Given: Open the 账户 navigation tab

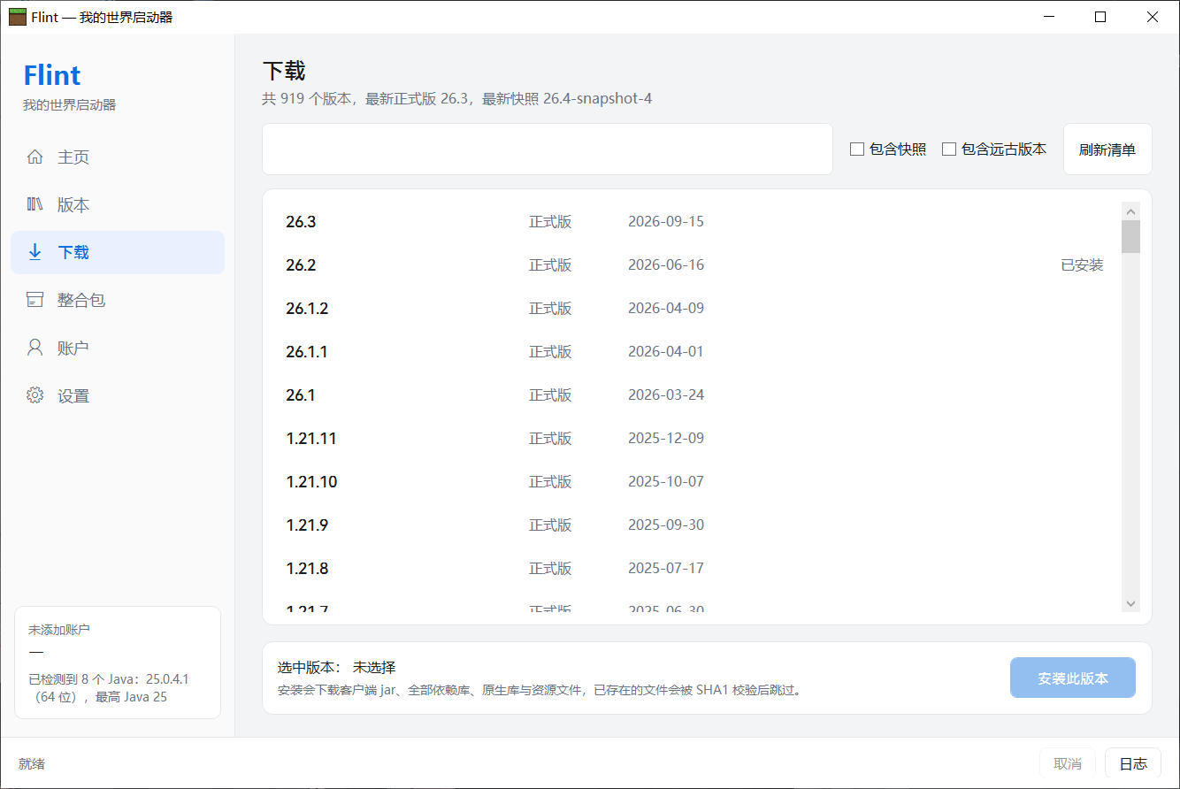Looking at the screenshot, I should 118,349.
